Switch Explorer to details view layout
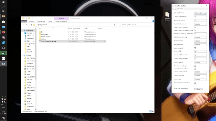Screen dimensions: 216x121 click(x=150, y=111)
